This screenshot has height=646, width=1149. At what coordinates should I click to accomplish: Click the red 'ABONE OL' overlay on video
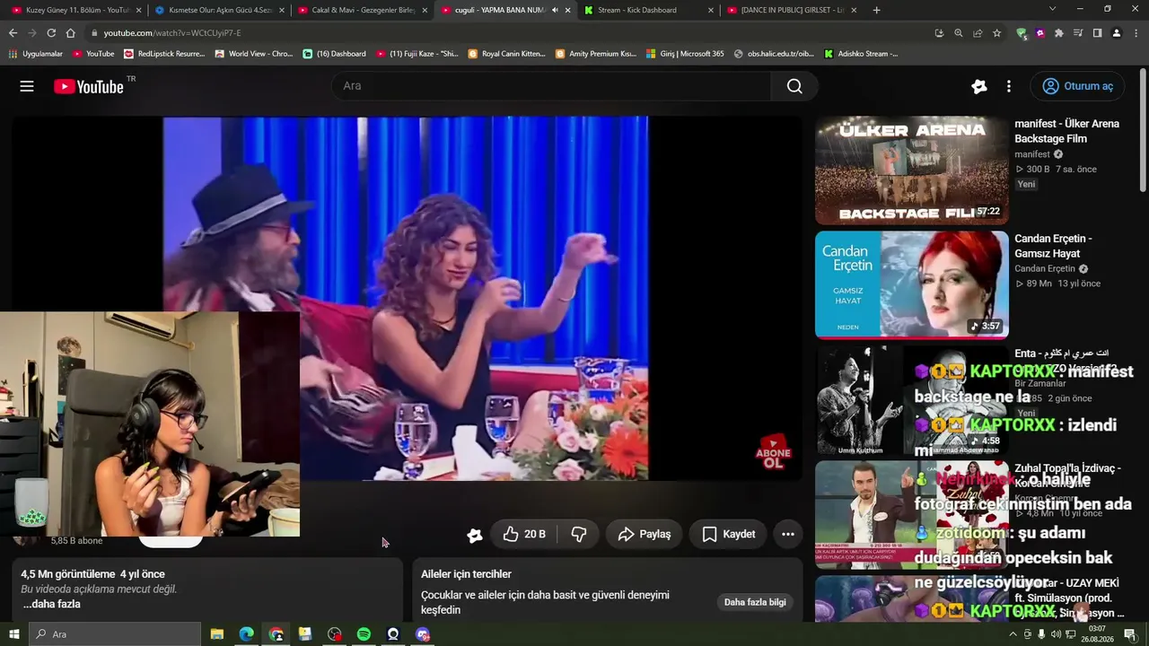click(773, 452)
